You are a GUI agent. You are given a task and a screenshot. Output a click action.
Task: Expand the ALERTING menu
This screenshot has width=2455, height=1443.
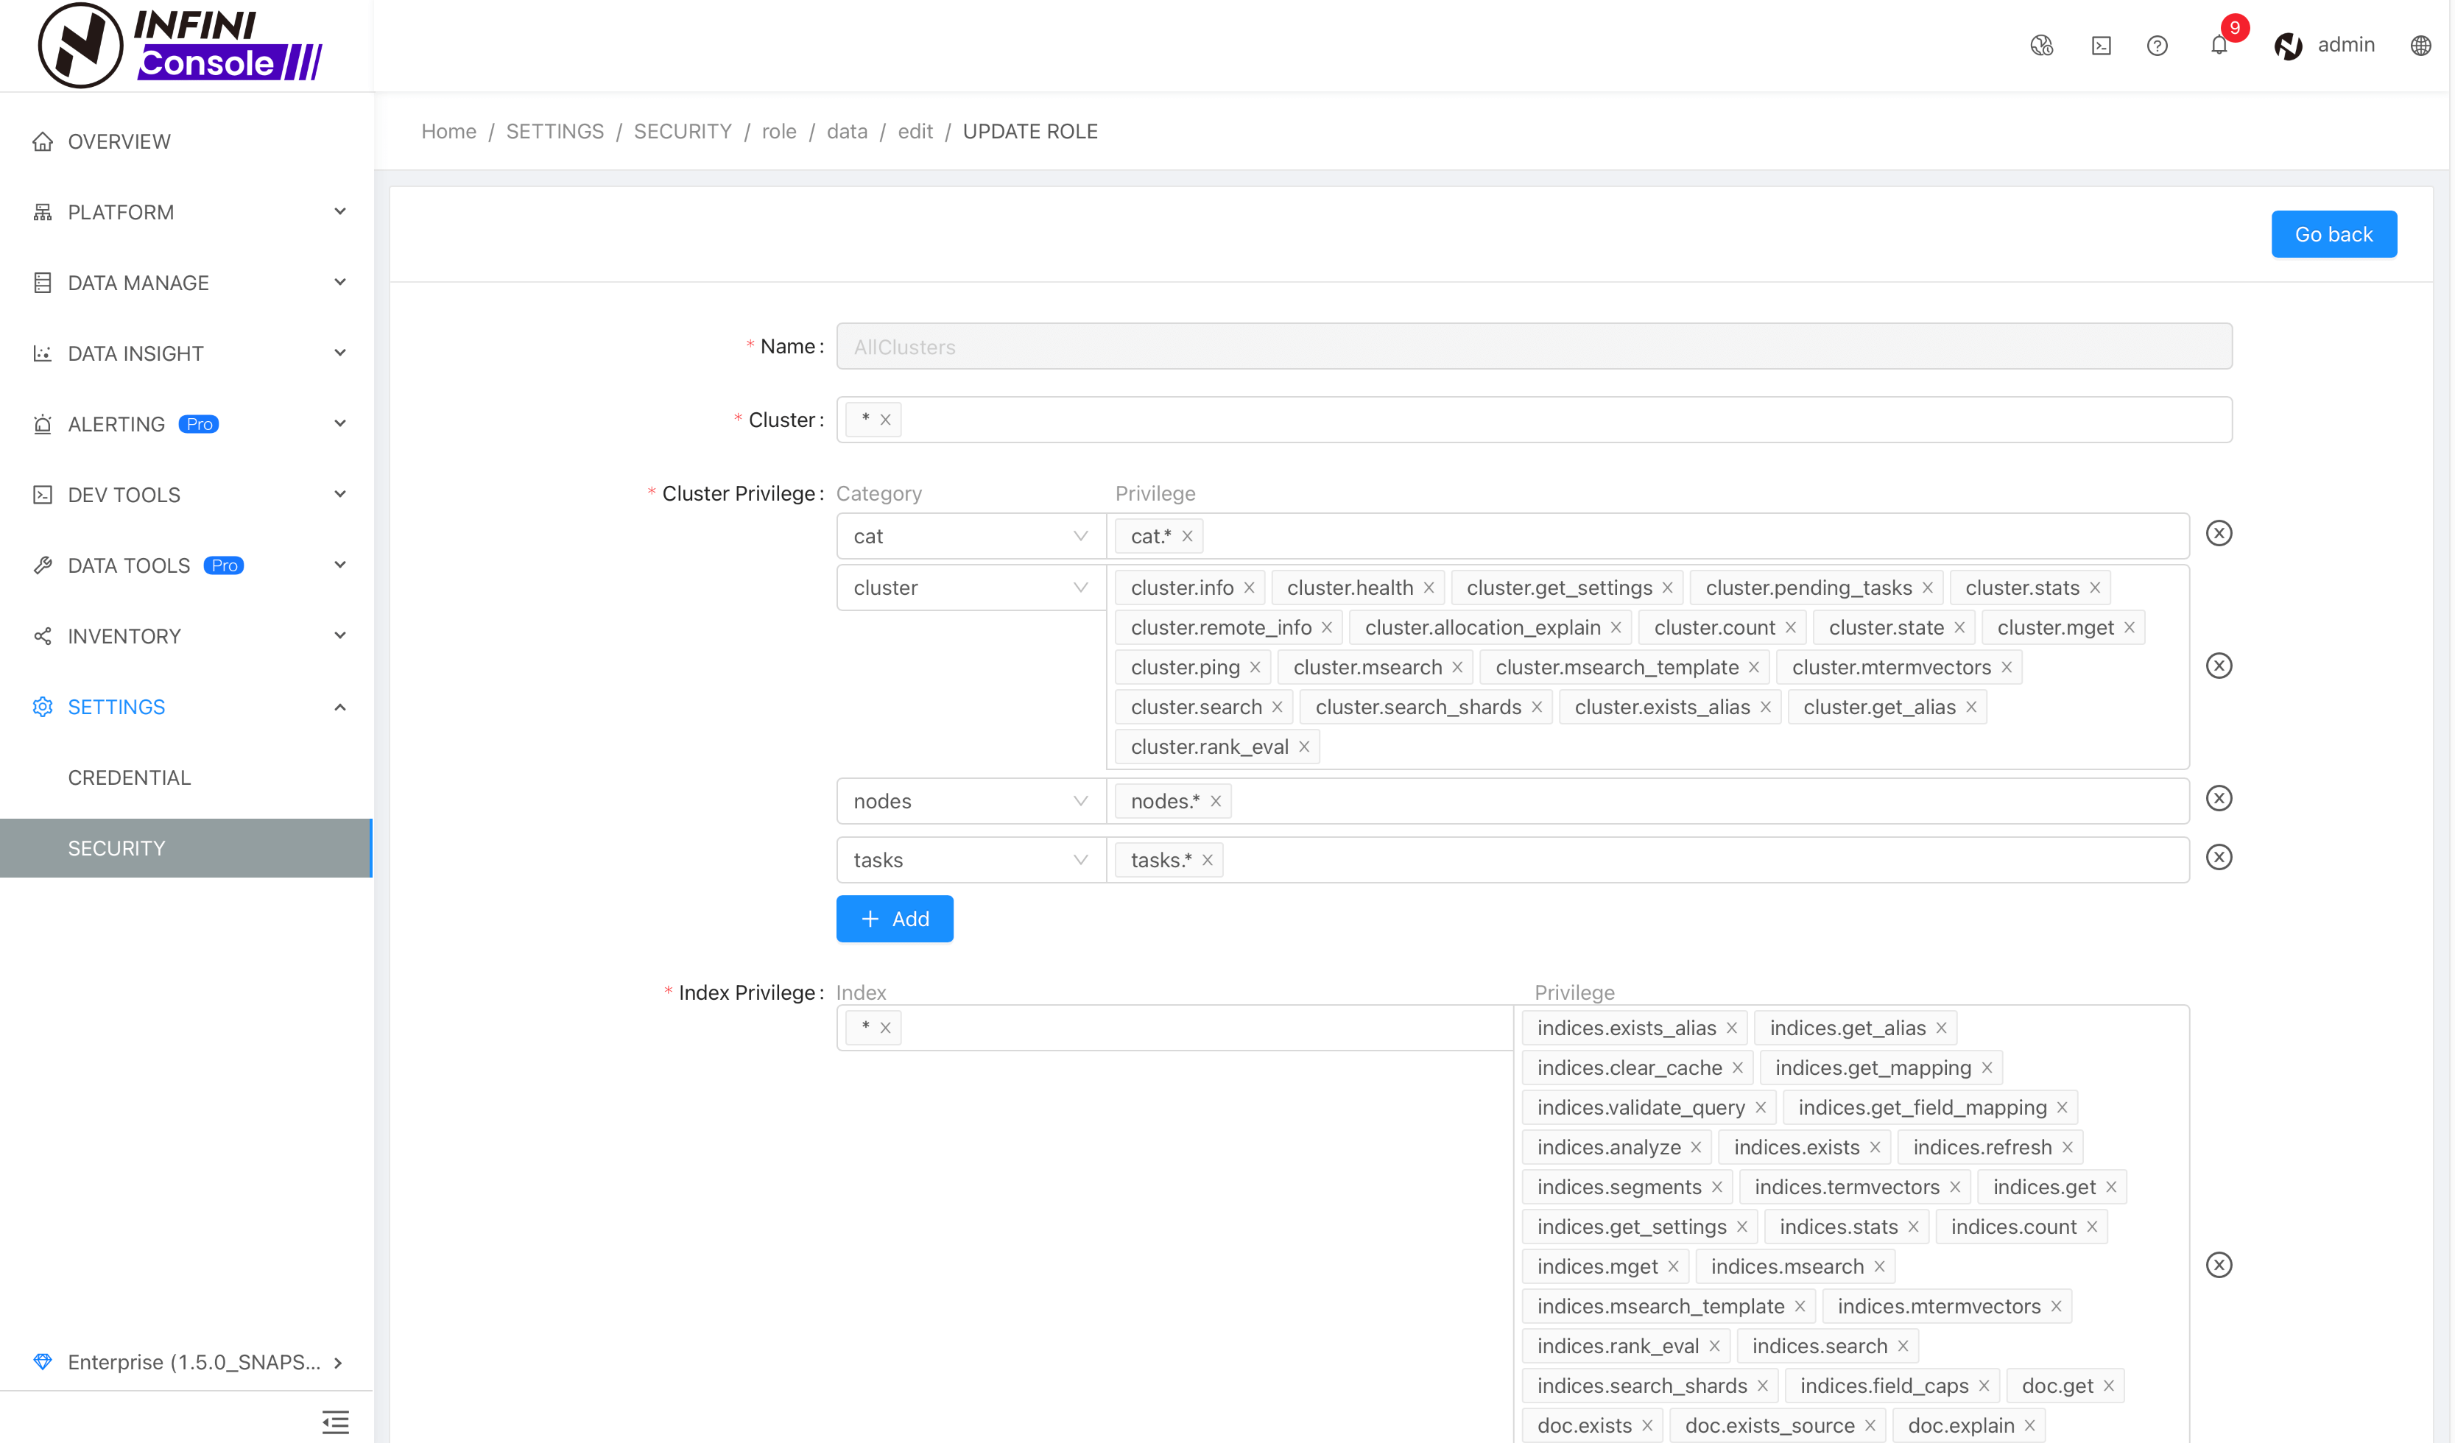point(186,424)
